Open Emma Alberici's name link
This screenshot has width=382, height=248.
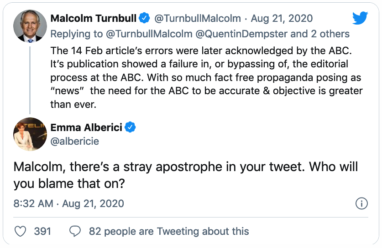[86, 127]
